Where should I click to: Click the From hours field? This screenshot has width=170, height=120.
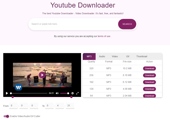point(13,106)
